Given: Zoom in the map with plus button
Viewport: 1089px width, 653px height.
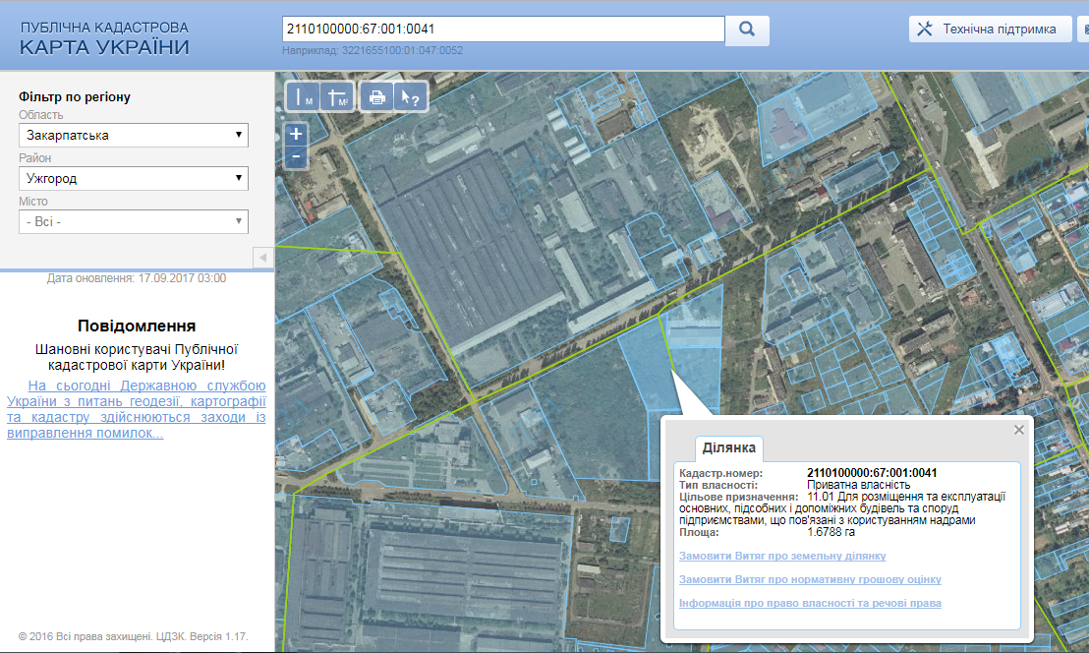Looking at the screenshot, I should pyautogui.click(x=296, y=134).
